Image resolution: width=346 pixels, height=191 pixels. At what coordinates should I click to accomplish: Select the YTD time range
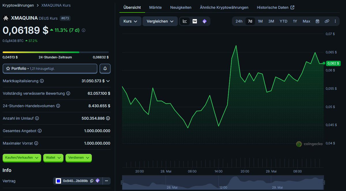283,21
